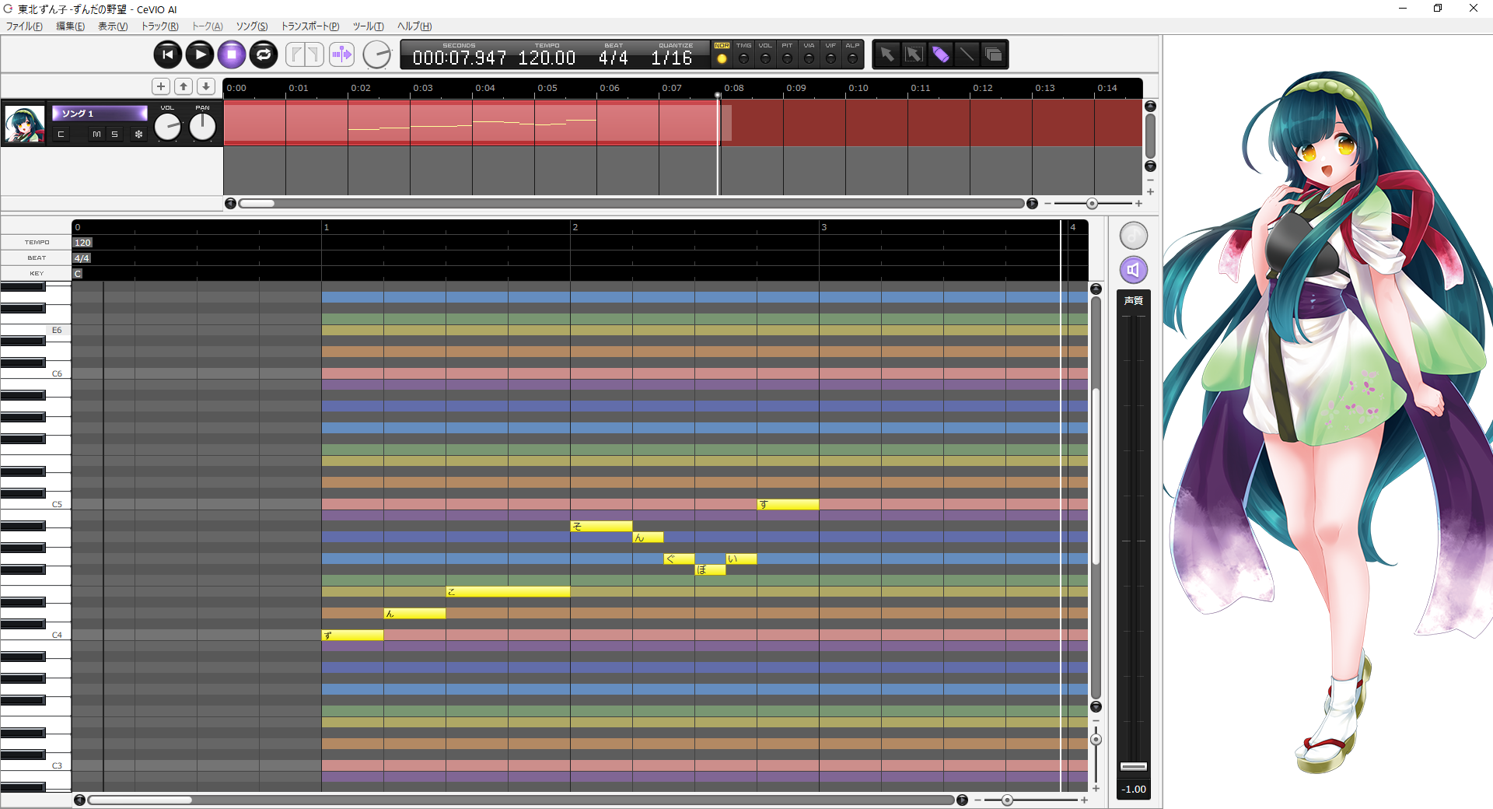
Task: Click the piano roll horizontal scrollbar thumb
Action: pyautogui.click(x=140, y=800)
